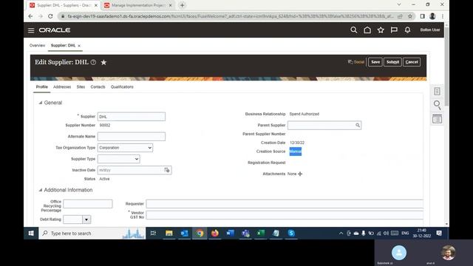Click the Vendor GST No field
Image resolution: width=473 pixels, height=266 pixels.
(x=285, y=215)
